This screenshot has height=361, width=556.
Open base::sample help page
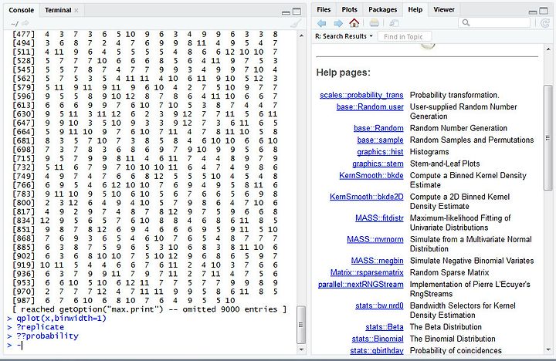[380, 140]
